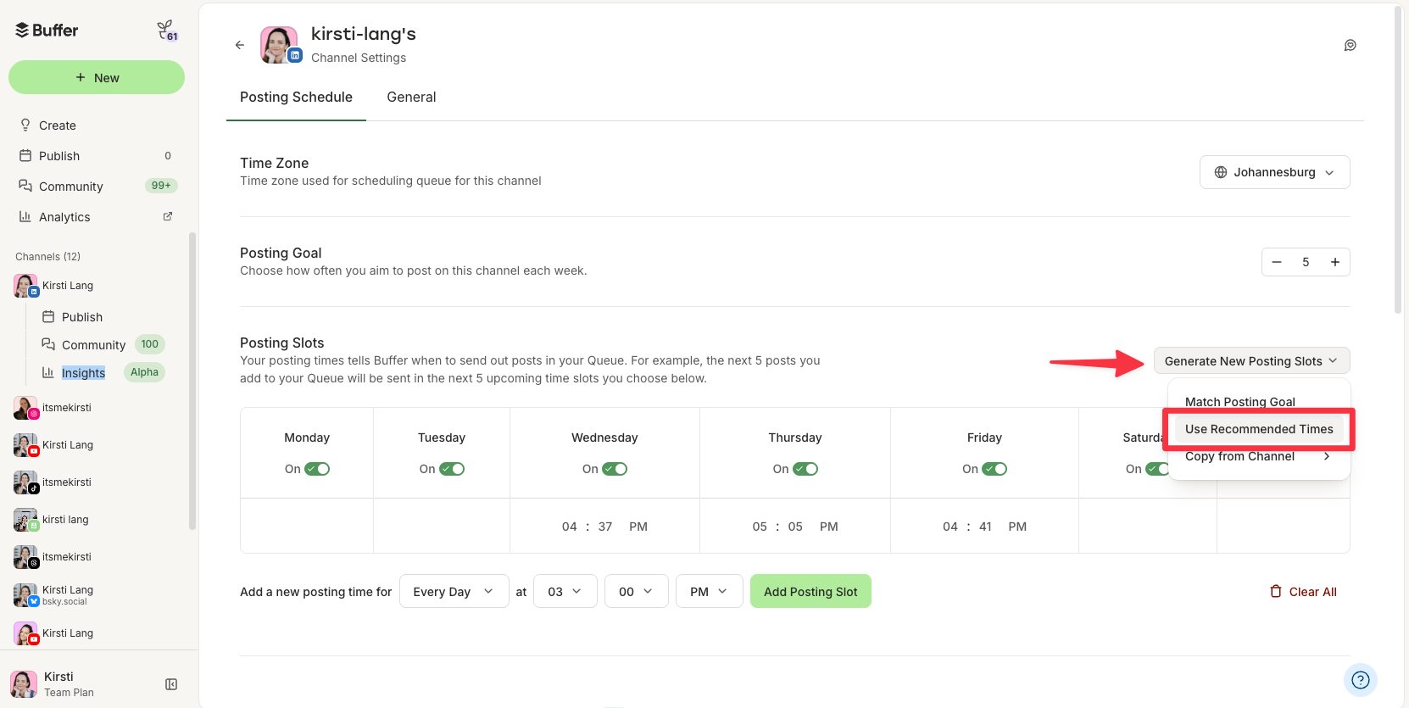Screen dimensions: 1409x708
Task: Click the green New button
Action: click(x=97, y=77)
